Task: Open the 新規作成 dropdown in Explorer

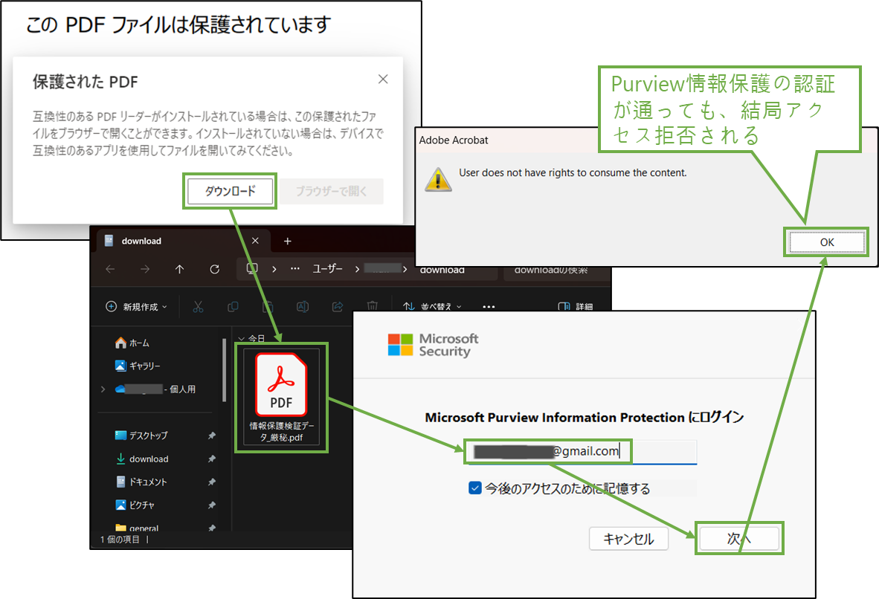Action: click(x=136, y=306)
